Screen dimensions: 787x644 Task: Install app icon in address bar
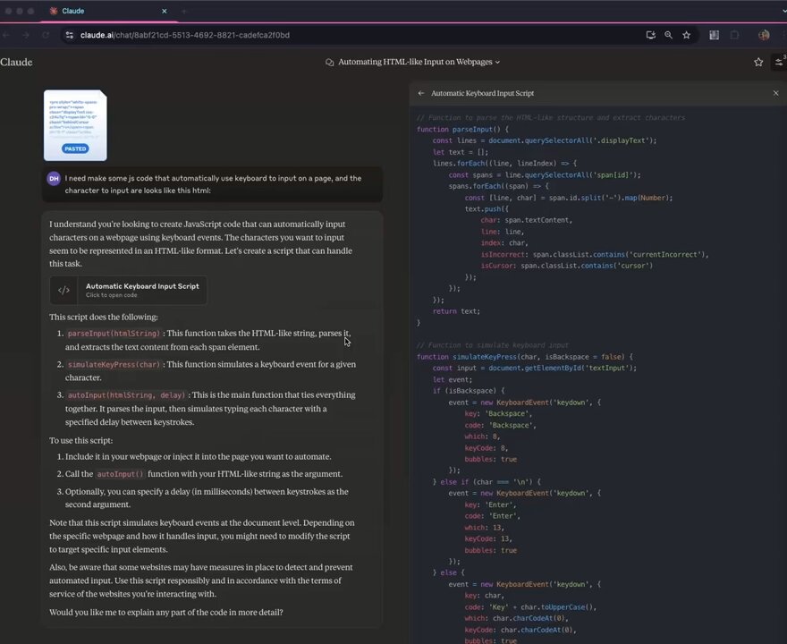click(x=650, y=35)
